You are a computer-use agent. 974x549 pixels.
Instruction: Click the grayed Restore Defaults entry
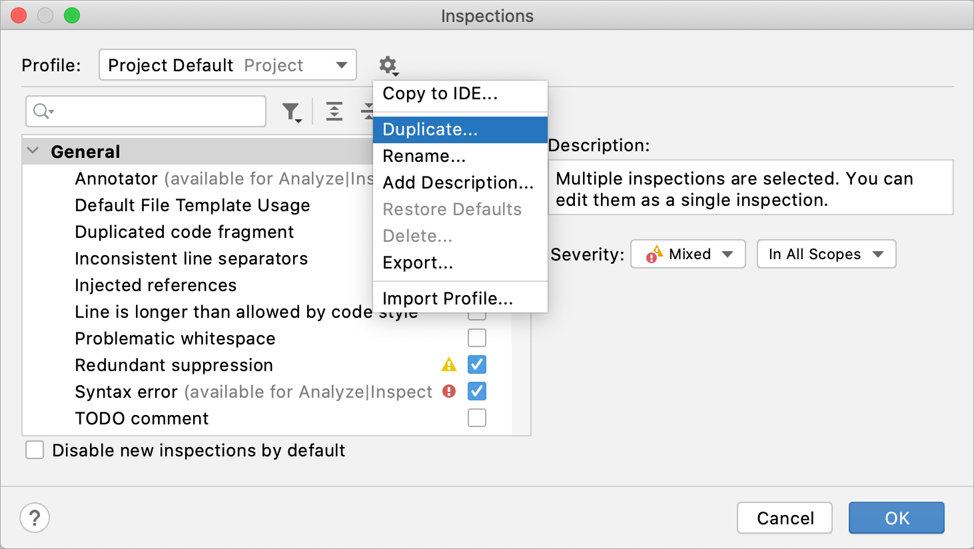(460, 209)
